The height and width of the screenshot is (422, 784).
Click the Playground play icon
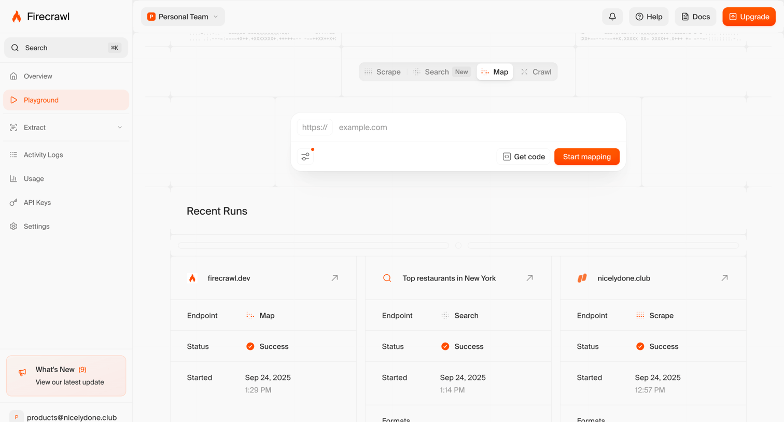point(13,100)
